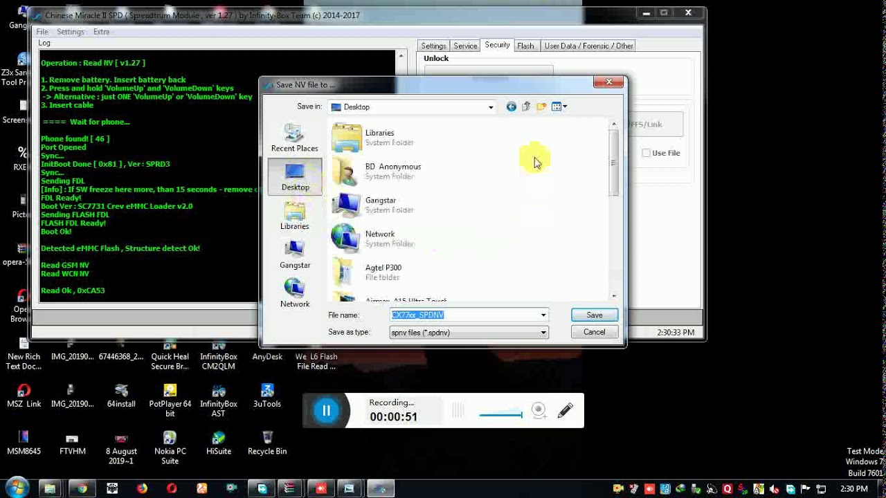Open PotPlayer 64 bit shortcut
This screenshot has width=886, height=498.
(170, 401)
